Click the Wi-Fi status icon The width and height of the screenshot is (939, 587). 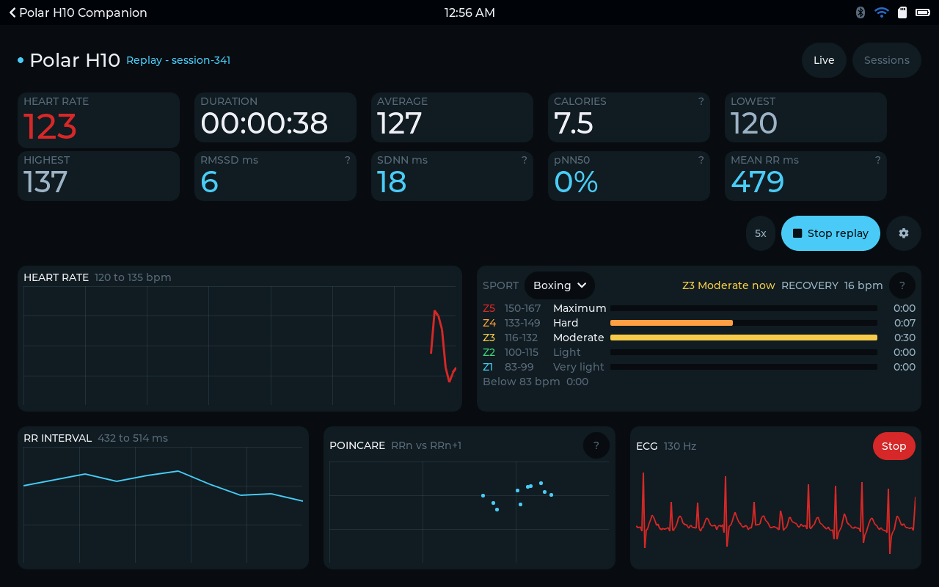pos(882,12)
